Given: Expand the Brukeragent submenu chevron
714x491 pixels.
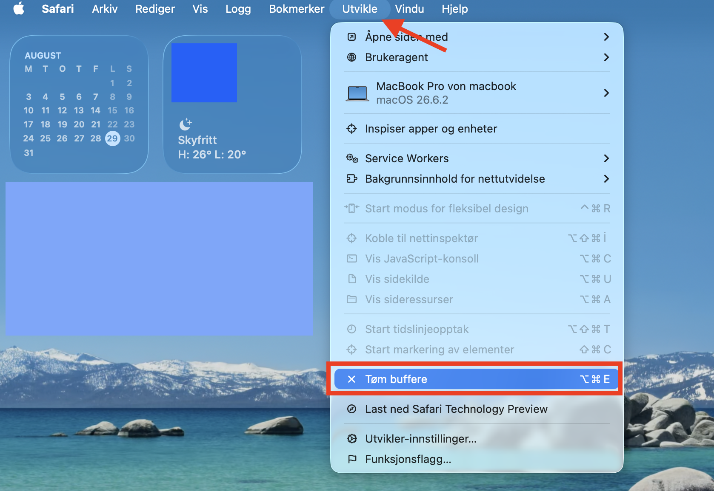Looking at the screenshot, I should (606, 57).
